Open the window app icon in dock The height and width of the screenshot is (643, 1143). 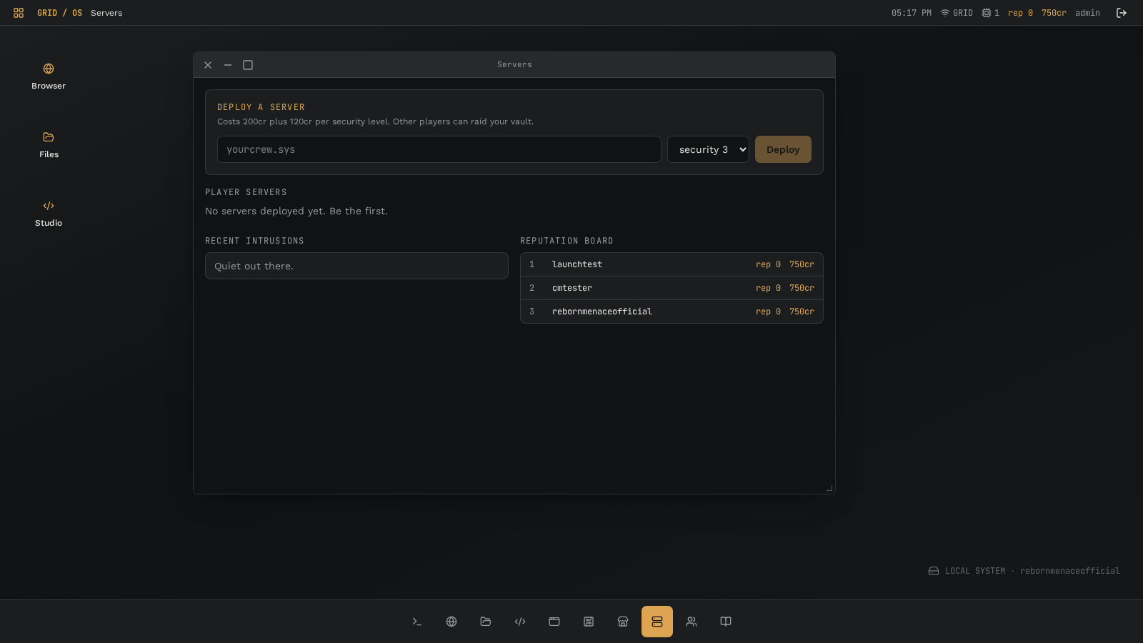[554, 622]
